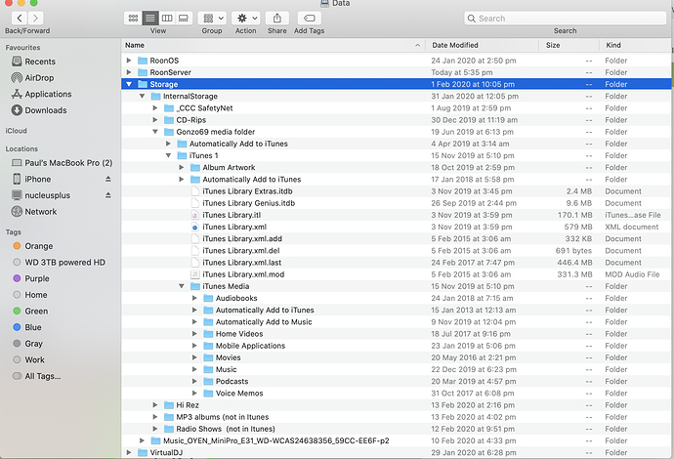Select the Movies folder icon

pyautogui.click(x=208, y=357)
